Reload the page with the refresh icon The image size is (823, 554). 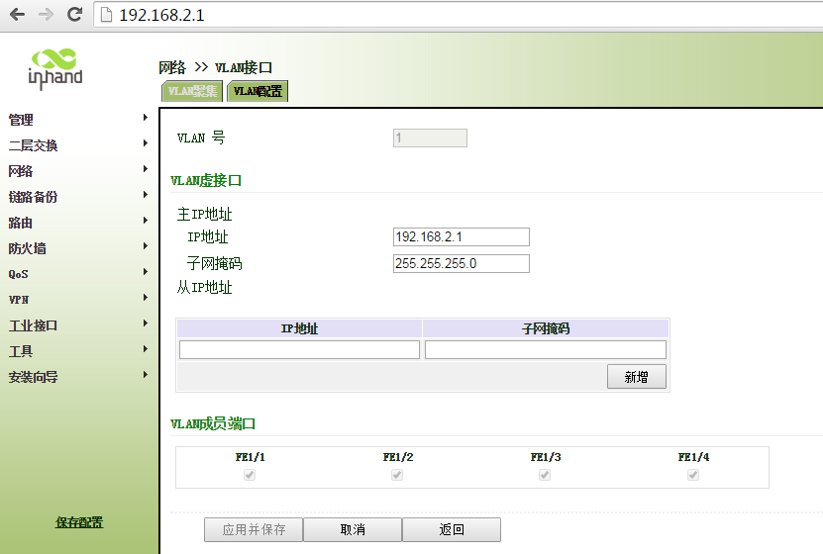coord(74,15)
